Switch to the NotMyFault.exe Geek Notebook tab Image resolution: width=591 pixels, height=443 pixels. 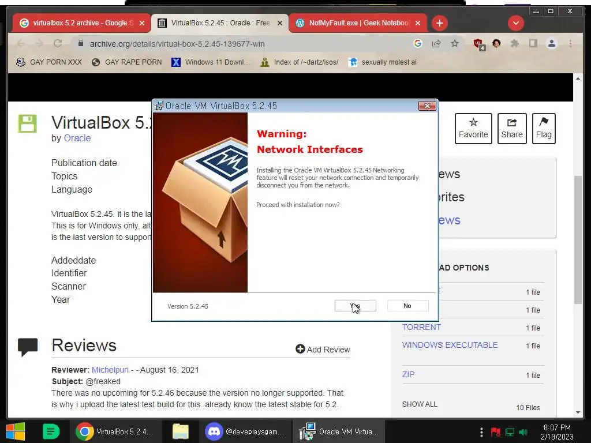point(354,23)
